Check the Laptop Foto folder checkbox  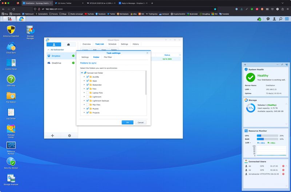pos(87,93)
